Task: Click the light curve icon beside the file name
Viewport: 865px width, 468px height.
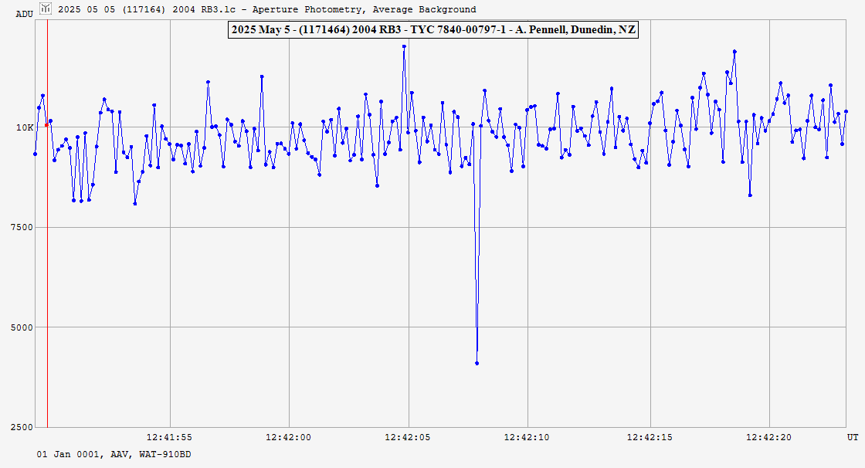Action: pyautogui.click(x=46, y=8)
